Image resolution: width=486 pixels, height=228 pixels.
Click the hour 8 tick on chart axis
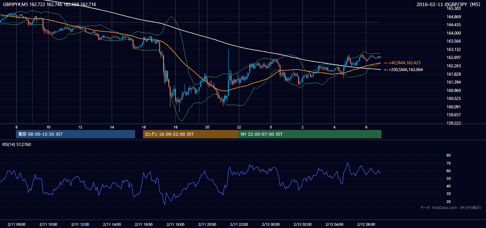(x=16, y=127)
